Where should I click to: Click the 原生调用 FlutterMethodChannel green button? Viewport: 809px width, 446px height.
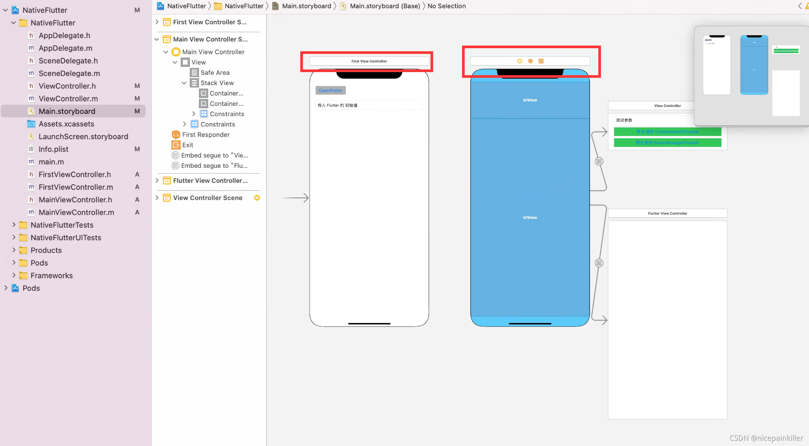pyautogui.click(x=667, y=132)
